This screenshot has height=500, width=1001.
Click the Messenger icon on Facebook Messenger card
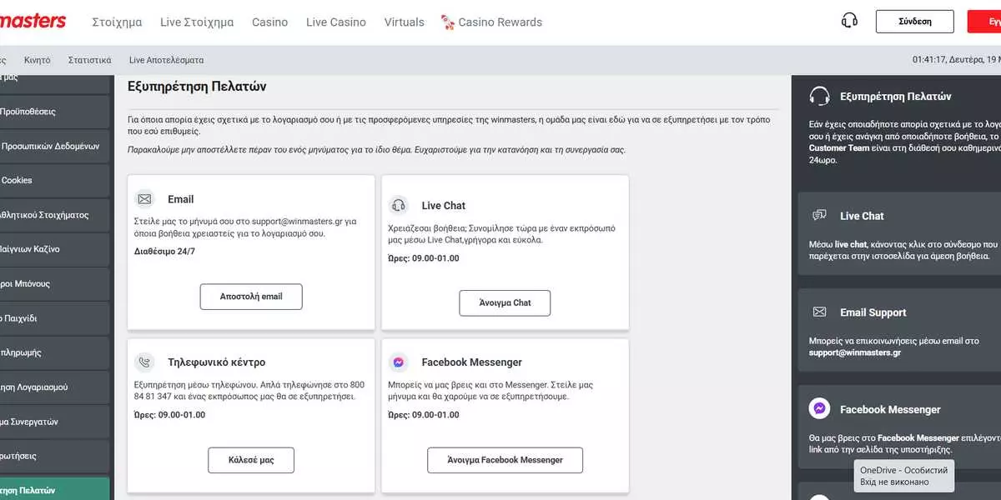[x=399, y=362]
